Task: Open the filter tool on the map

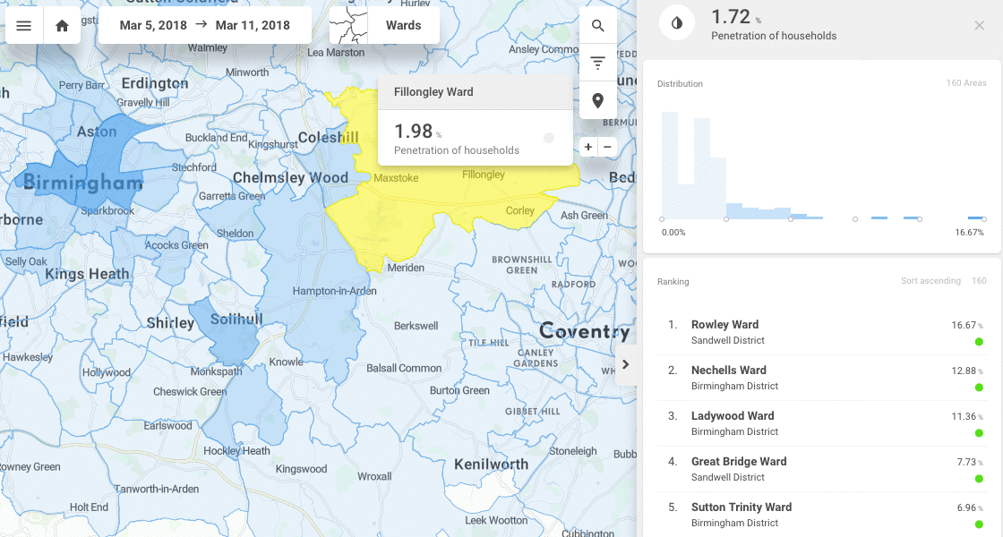Action: pyautogui.click(x=597, y=62)
